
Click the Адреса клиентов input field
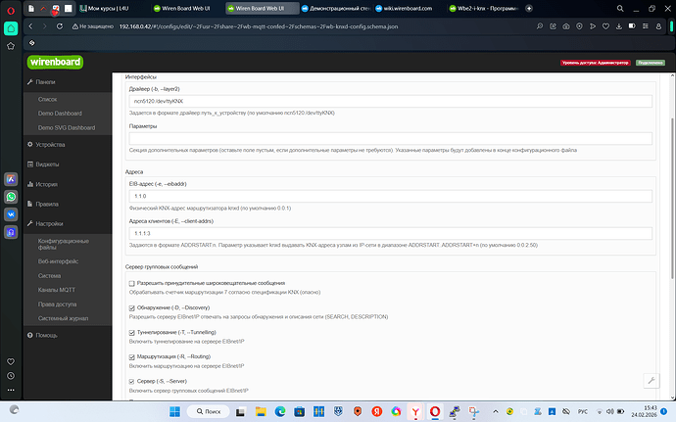(390, 233)
